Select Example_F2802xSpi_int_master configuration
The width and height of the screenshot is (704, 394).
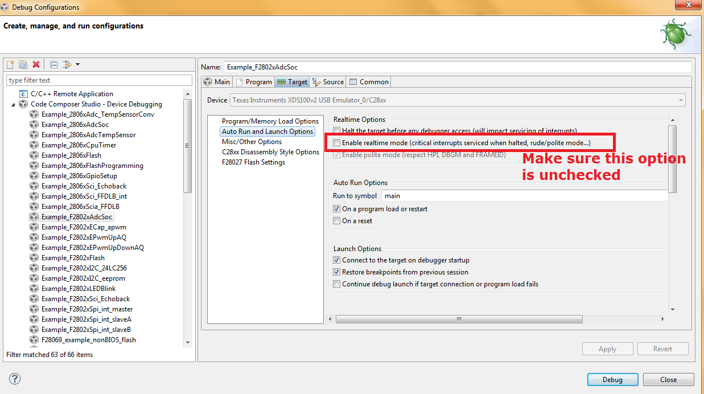87,309
